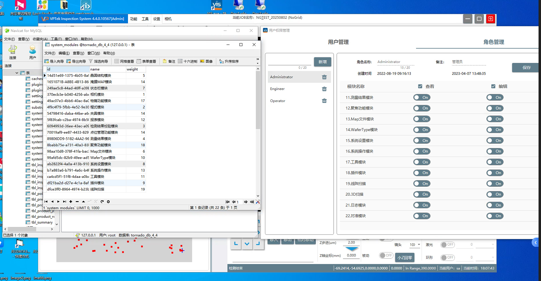Uncheck the 查看 column checkbox
541x281 pixels.
click(x=420, y=87)
